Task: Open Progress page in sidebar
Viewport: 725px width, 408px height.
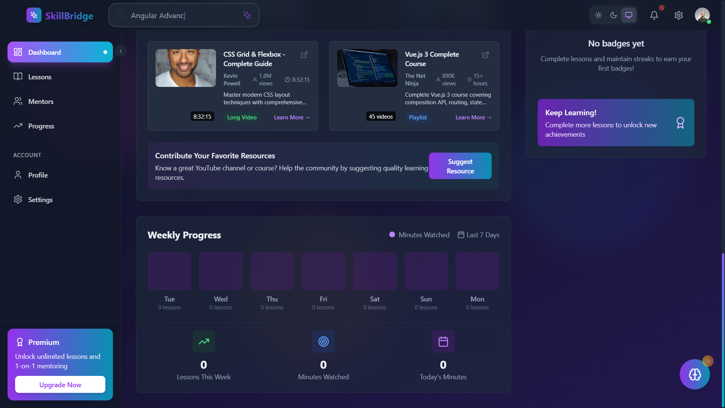Action: [x=41, y=126]
